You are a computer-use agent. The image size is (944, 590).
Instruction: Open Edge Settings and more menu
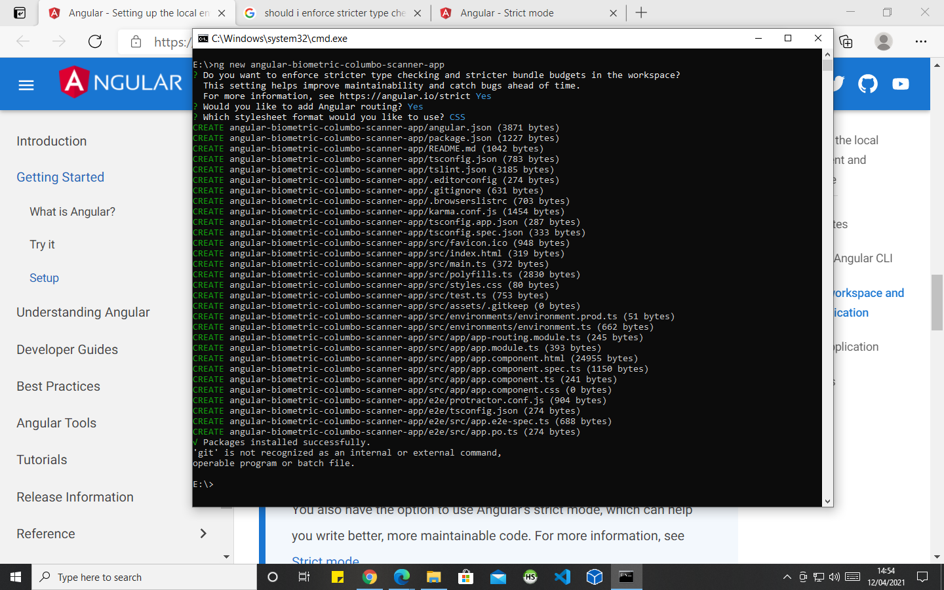[x=921, y=42]
